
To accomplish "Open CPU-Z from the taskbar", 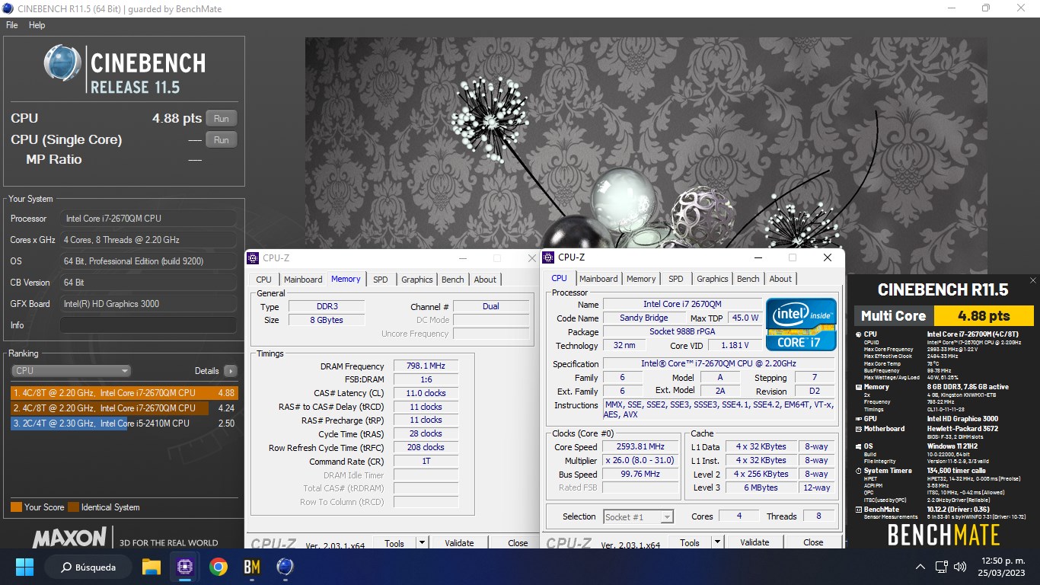I will coord(185,567).
